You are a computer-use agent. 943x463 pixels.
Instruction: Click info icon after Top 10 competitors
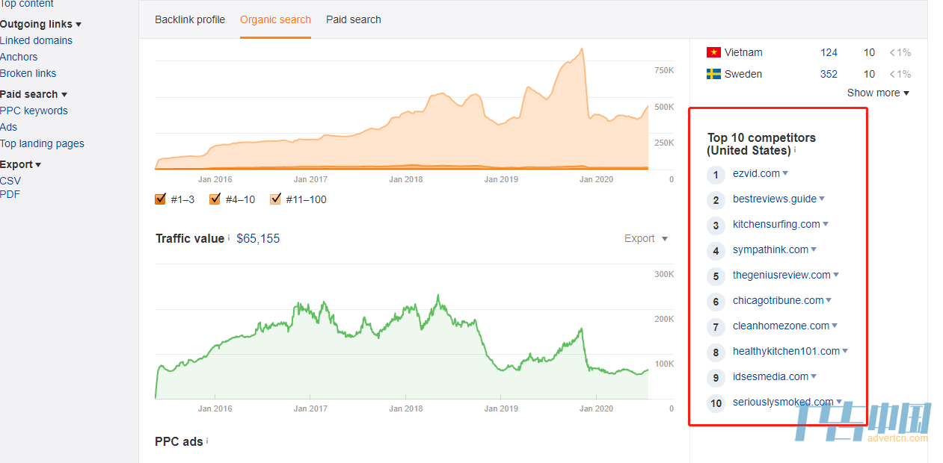795,149
